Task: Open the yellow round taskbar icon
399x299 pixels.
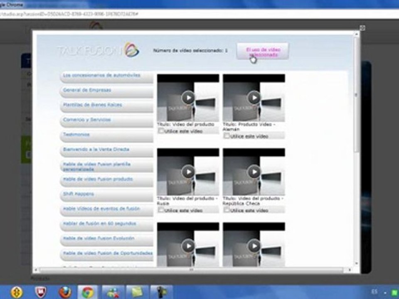Action: 16,292
